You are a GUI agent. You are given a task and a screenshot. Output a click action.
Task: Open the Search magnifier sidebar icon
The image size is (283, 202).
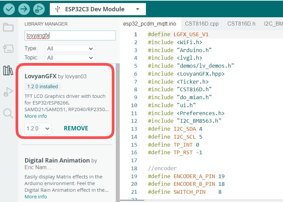coord(8,113)
